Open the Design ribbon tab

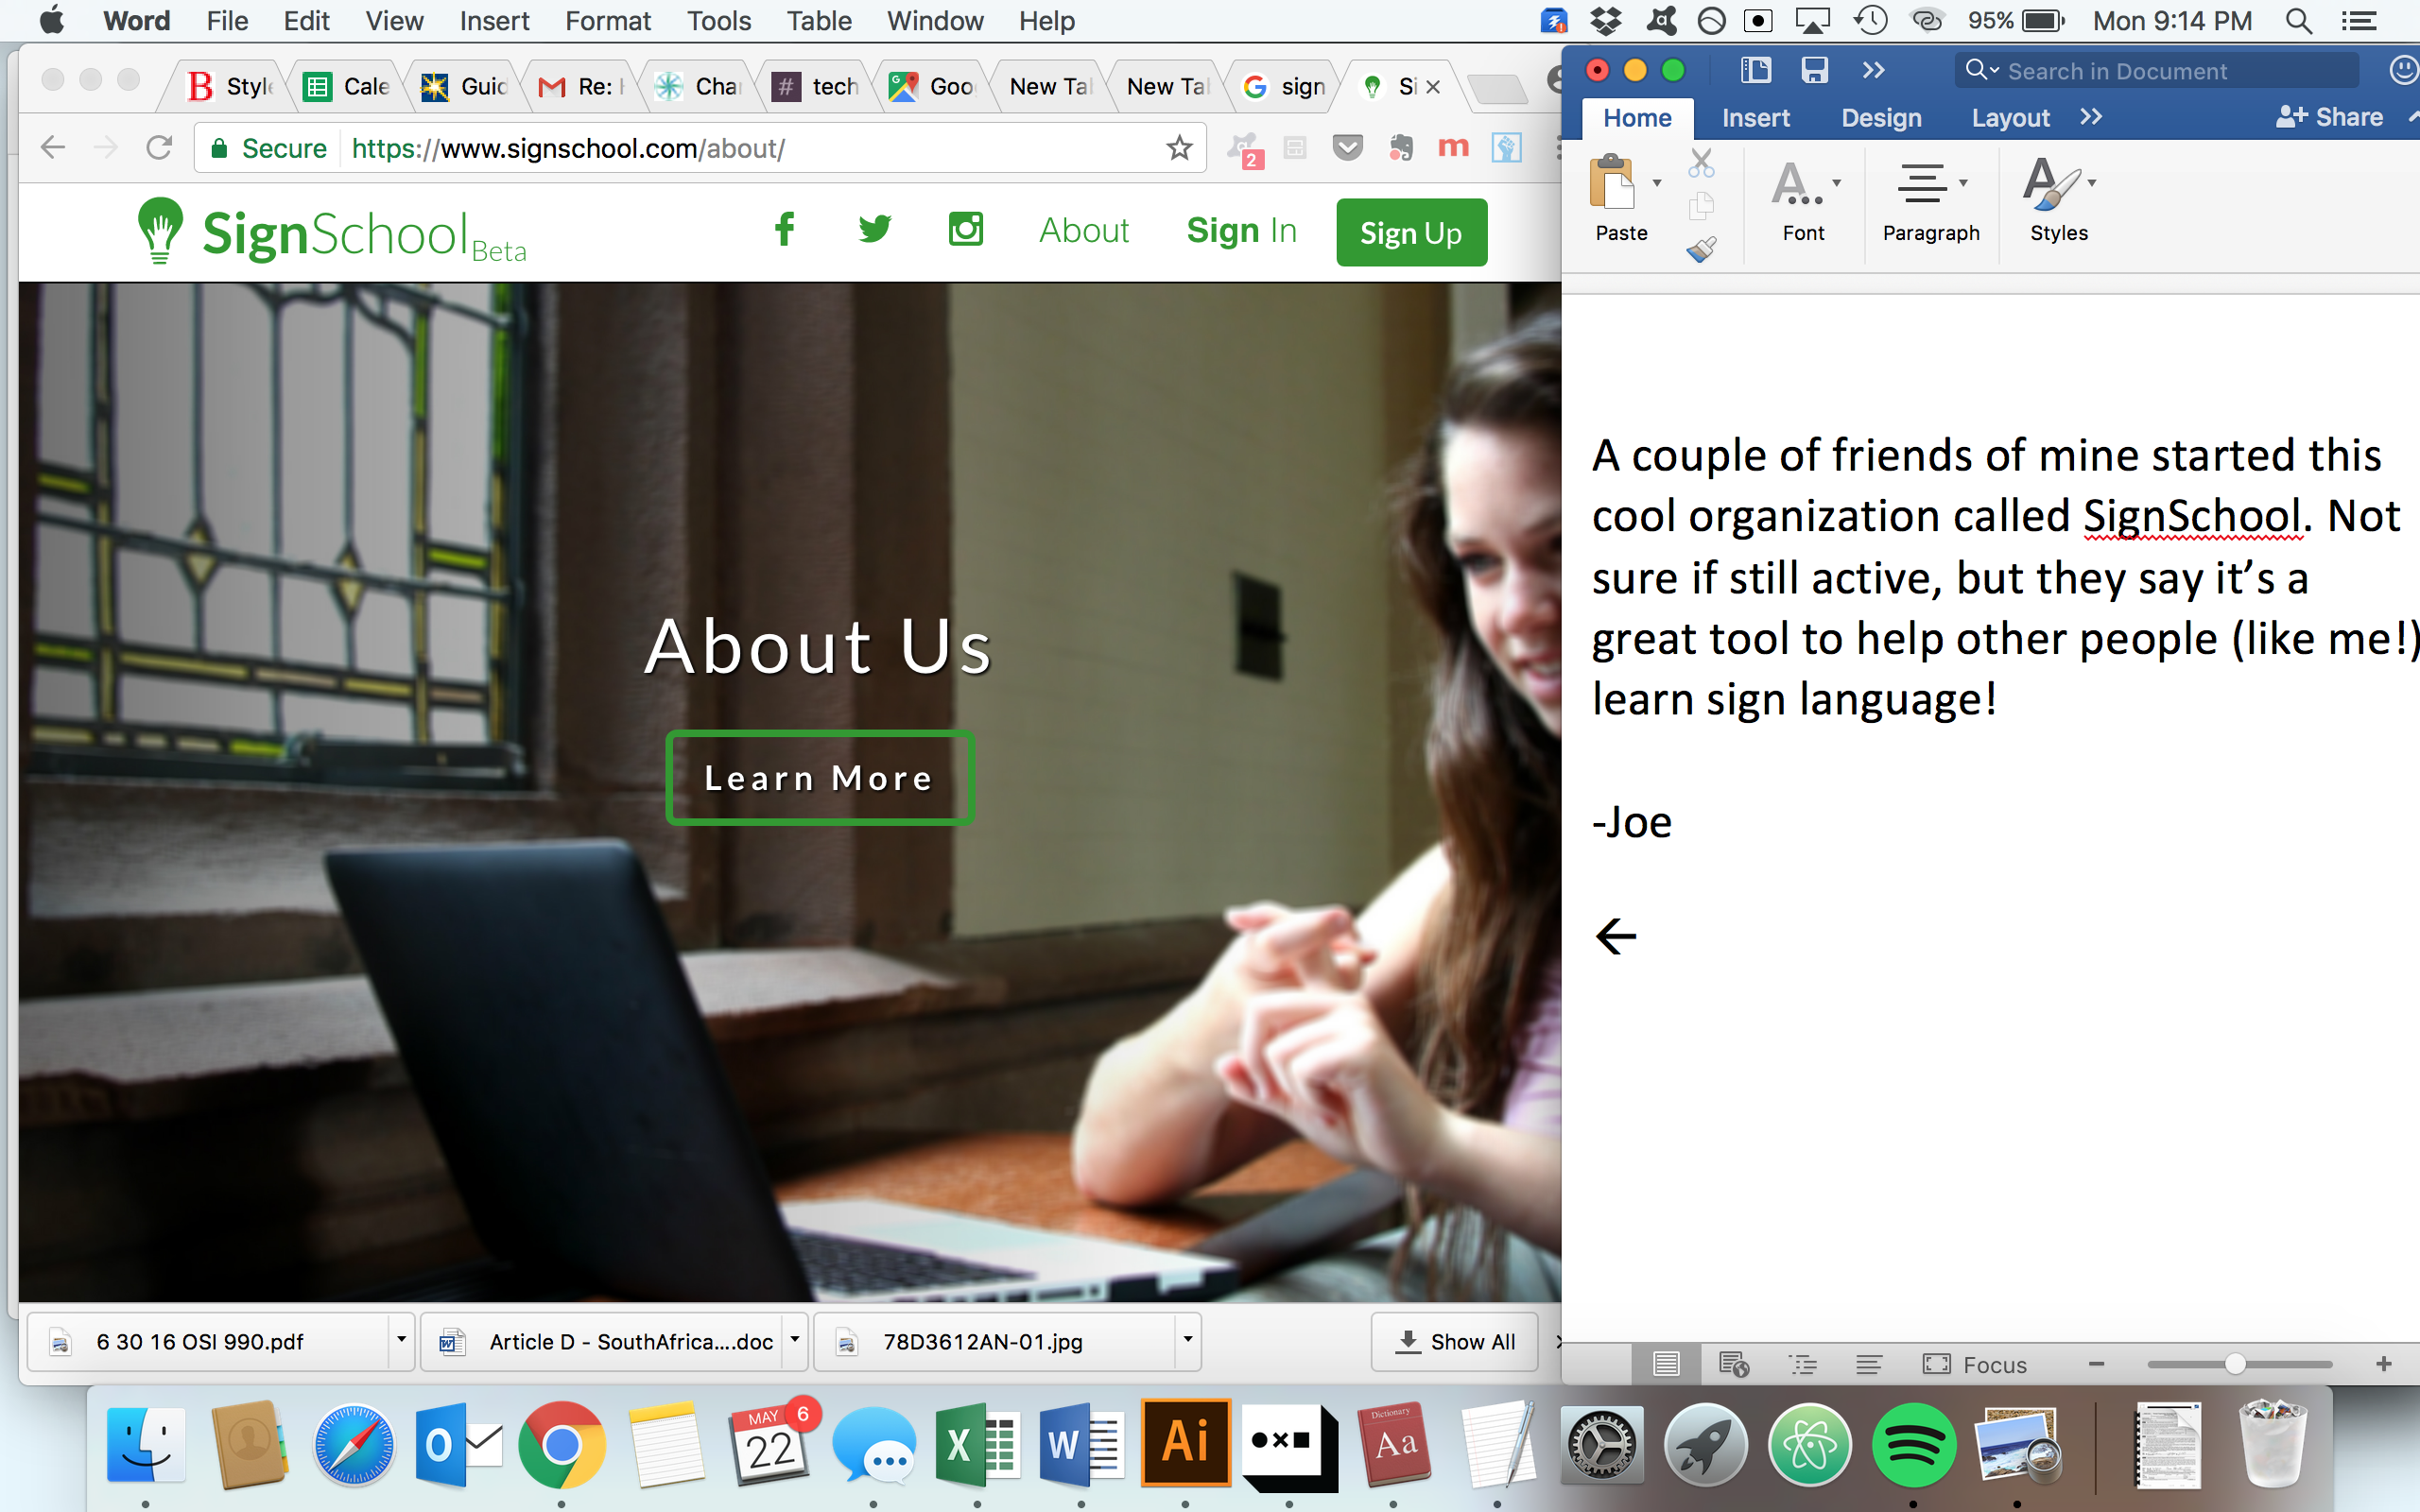point(1881,118)
